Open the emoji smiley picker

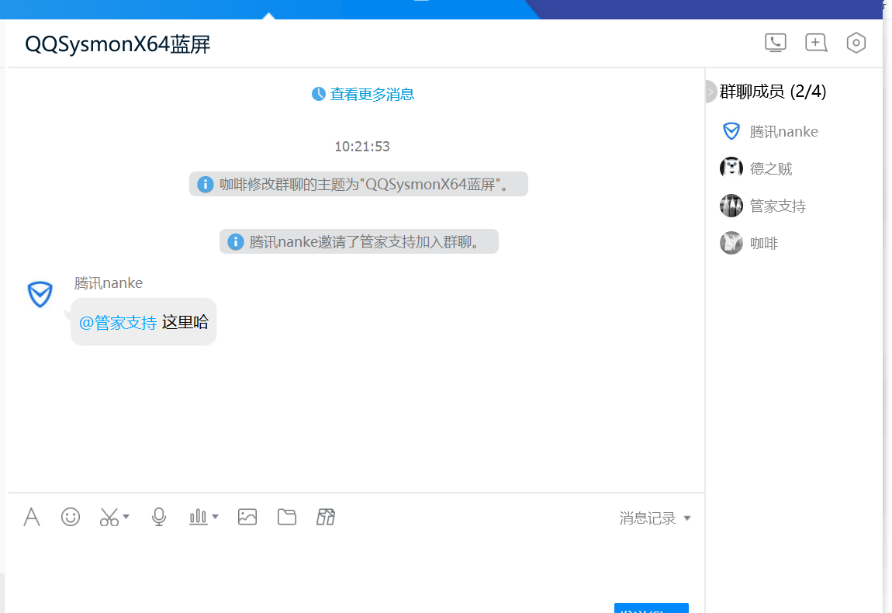71,517
